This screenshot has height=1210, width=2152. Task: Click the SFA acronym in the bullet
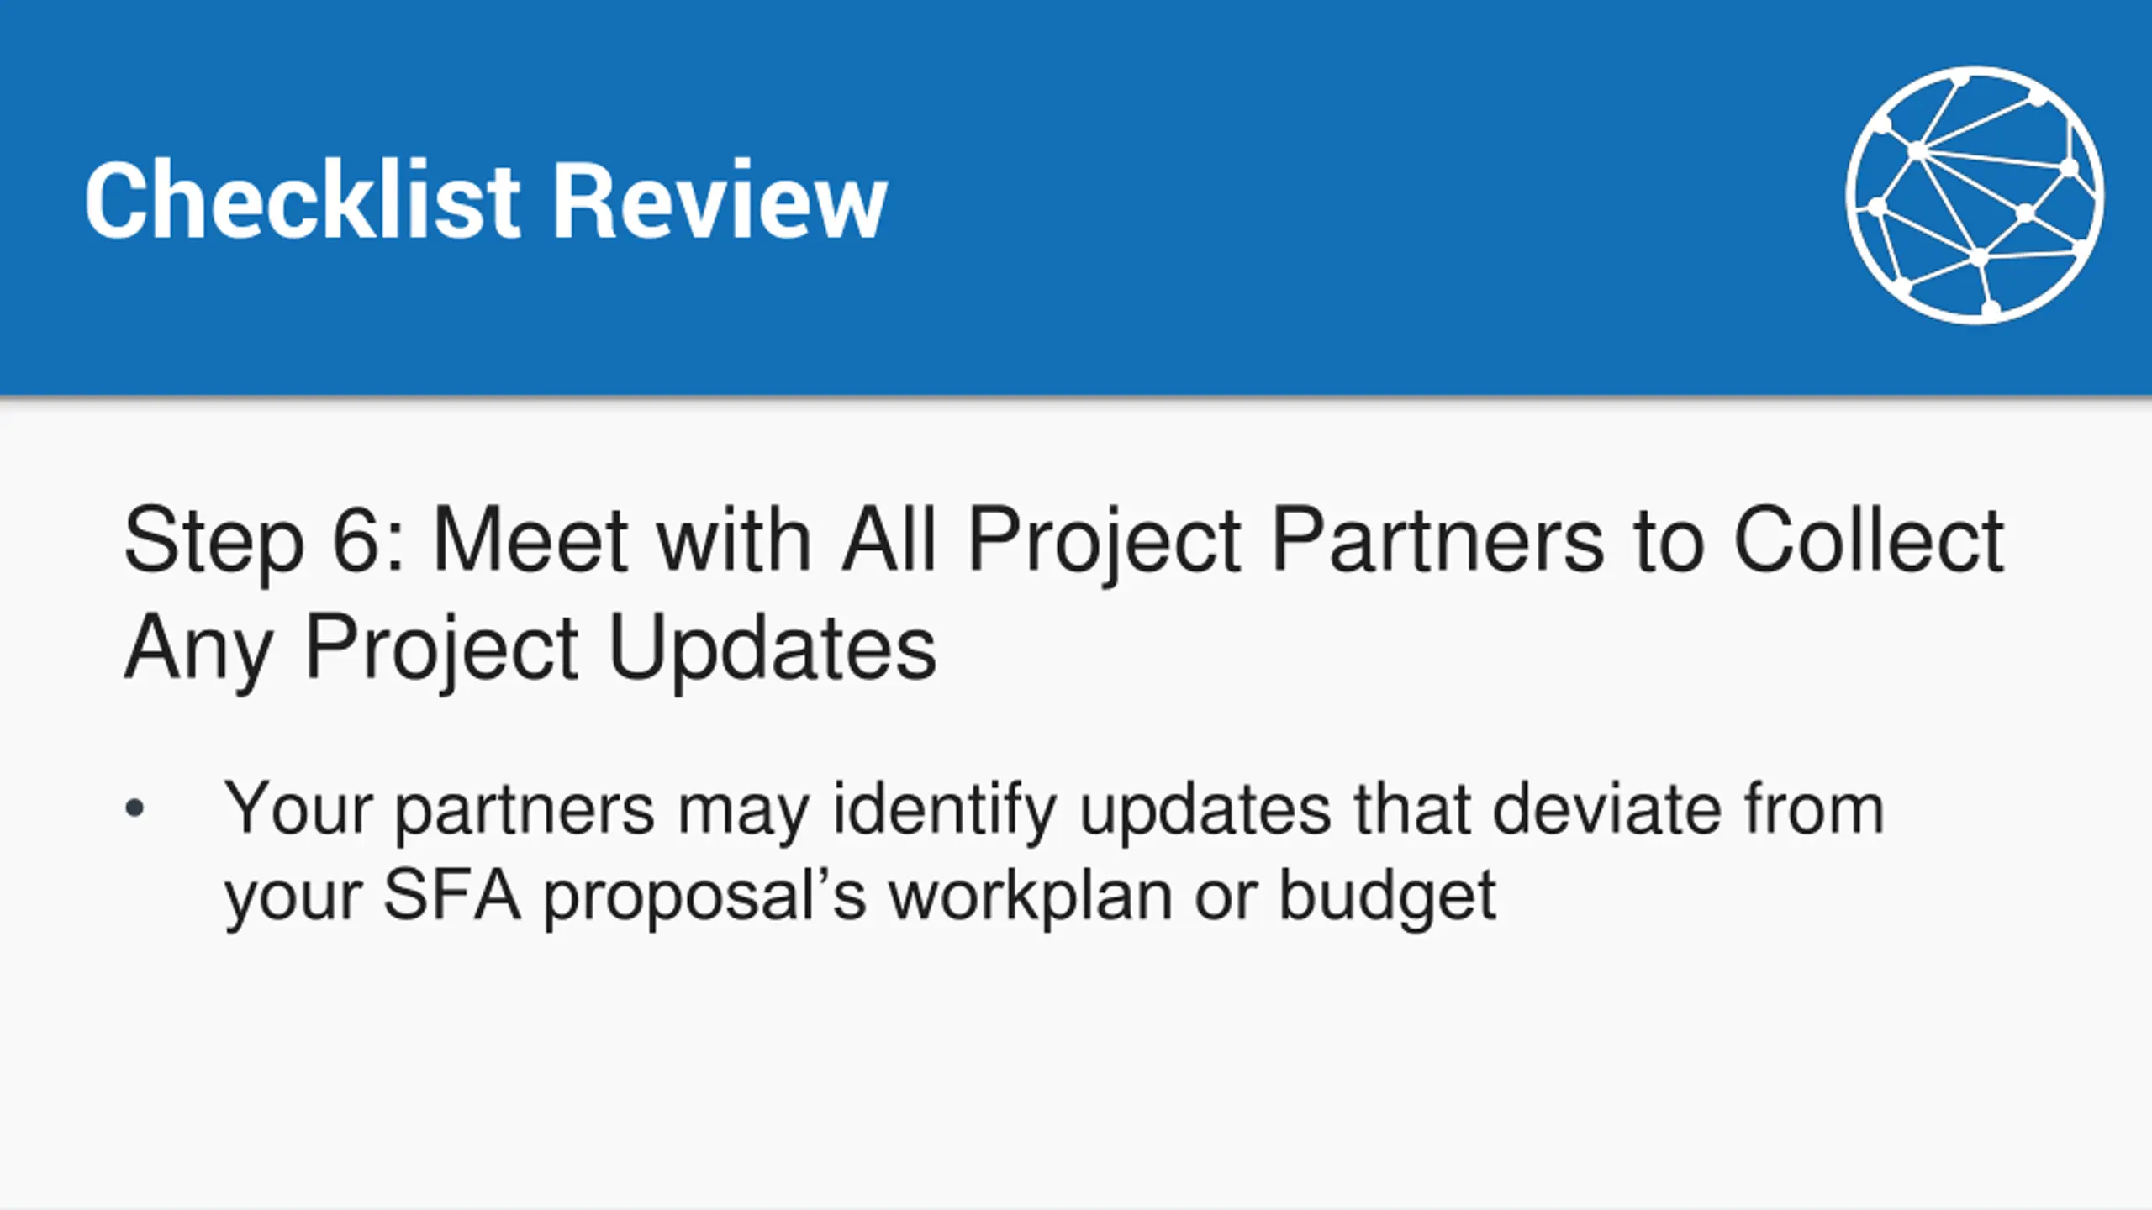pyautogui.click(x=452, y=895)
